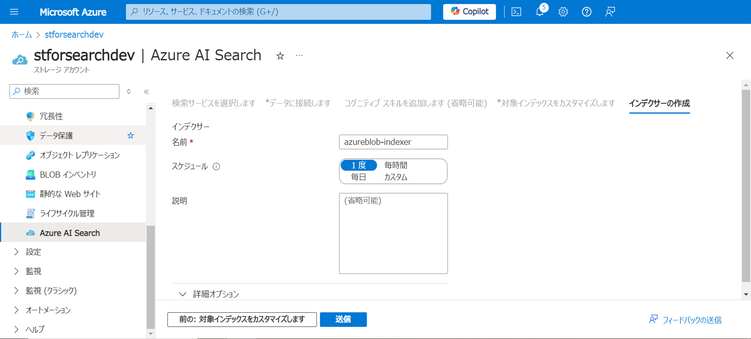751x339 pixels.
Task: Click the sidebar scroll-up arrow
Action: 150,108
